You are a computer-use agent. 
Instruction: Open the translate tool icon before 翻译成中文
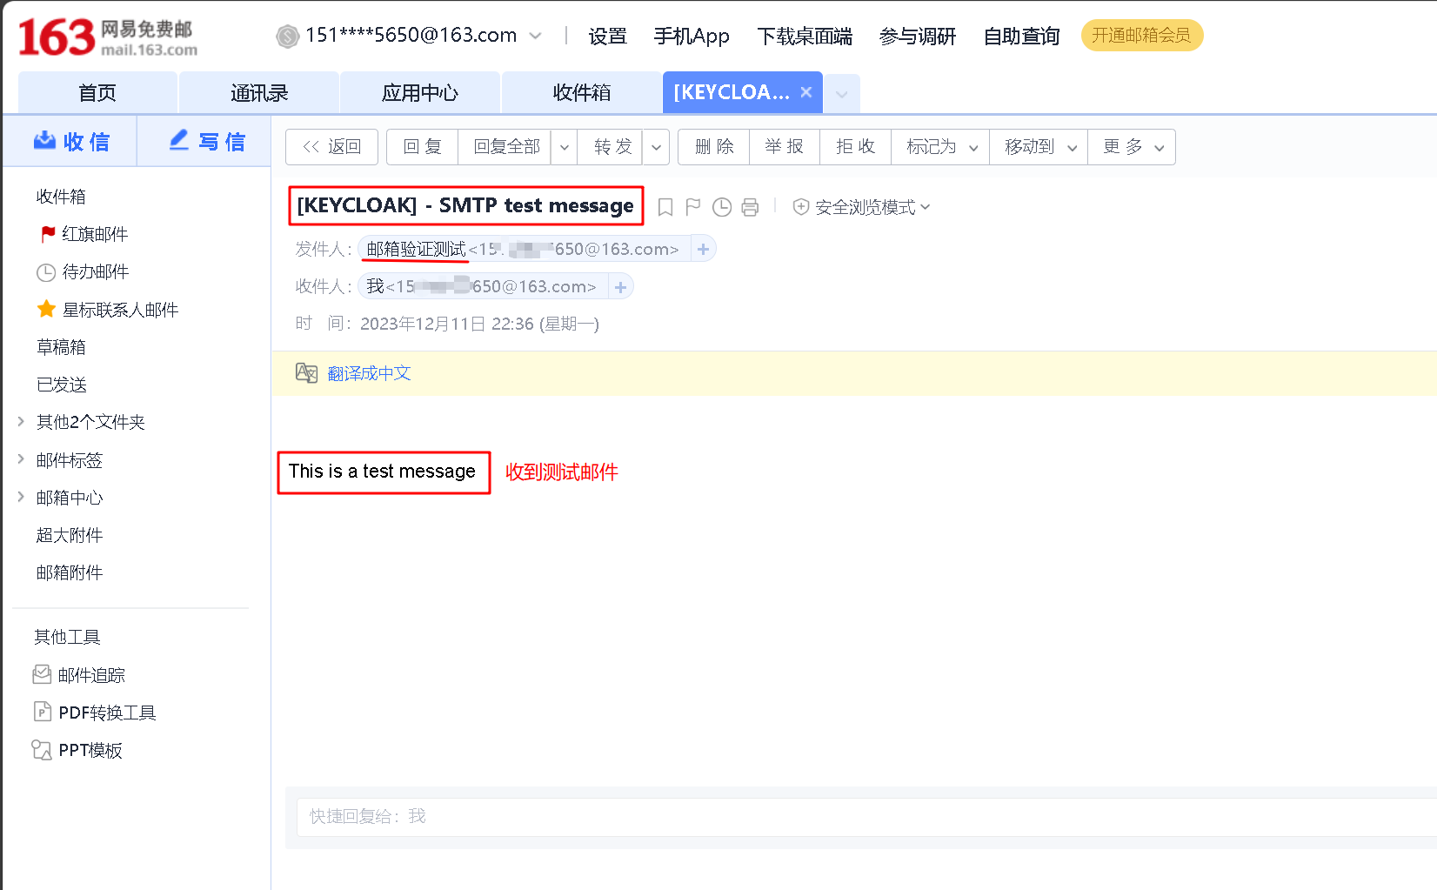(306, 372)
